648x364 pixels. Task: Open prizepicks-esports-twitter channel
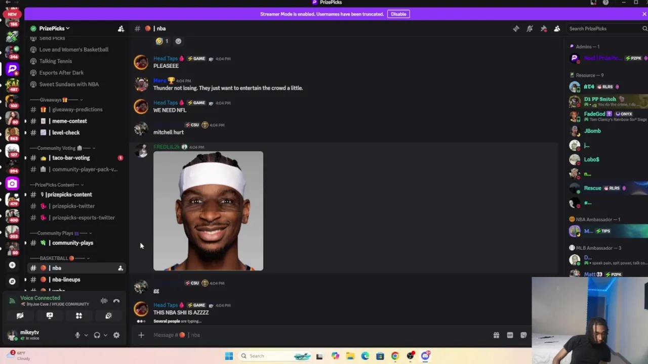click(75, 218)
